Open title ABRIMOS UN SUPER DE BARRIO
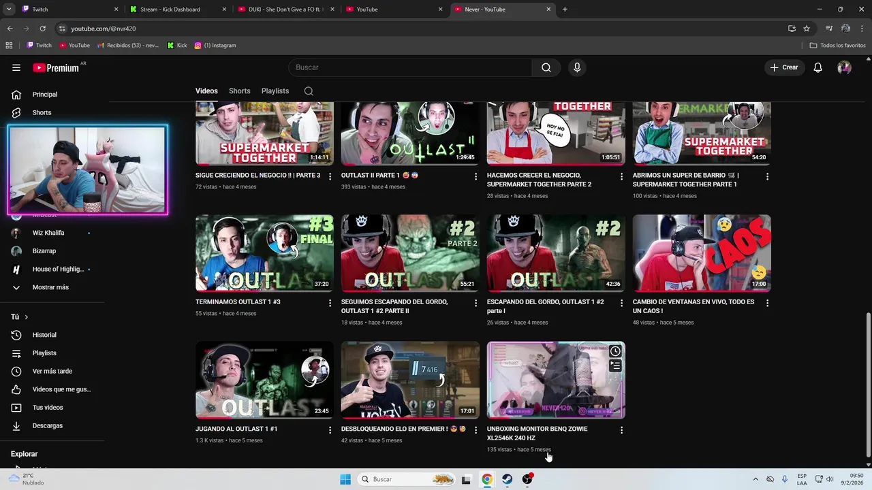872x490 pixels. [x=685, y=180]
